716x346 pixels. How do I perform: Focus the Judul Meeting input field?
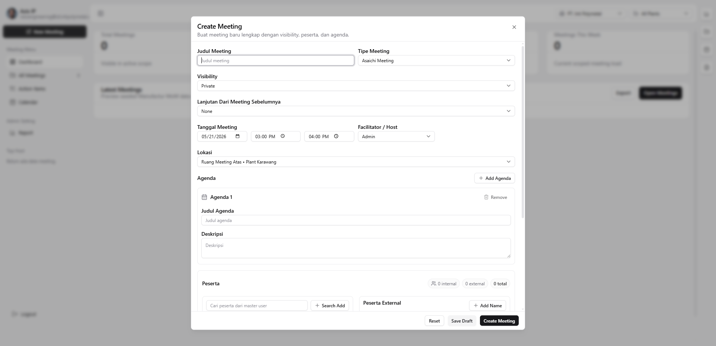[276, 60]
